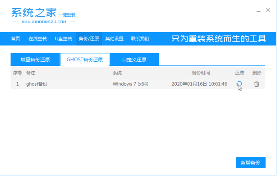The height and width of the screenshot is (176, 277).
Task: Select the GHOST备份还原 tab
Action: coord(85,60)
